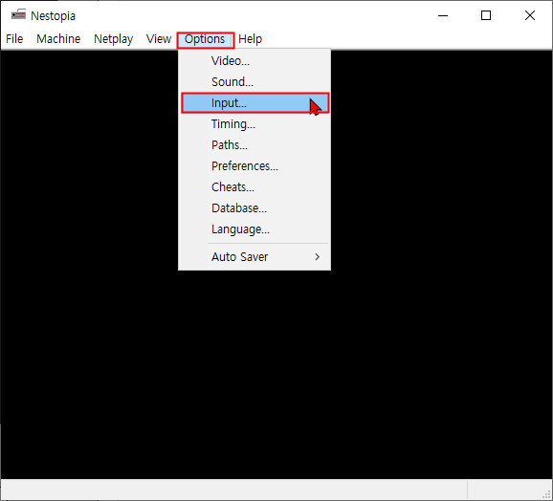The width and height of the screenshot is (553, 501).
Task: Open the File menu
Action: pos(14,39)
